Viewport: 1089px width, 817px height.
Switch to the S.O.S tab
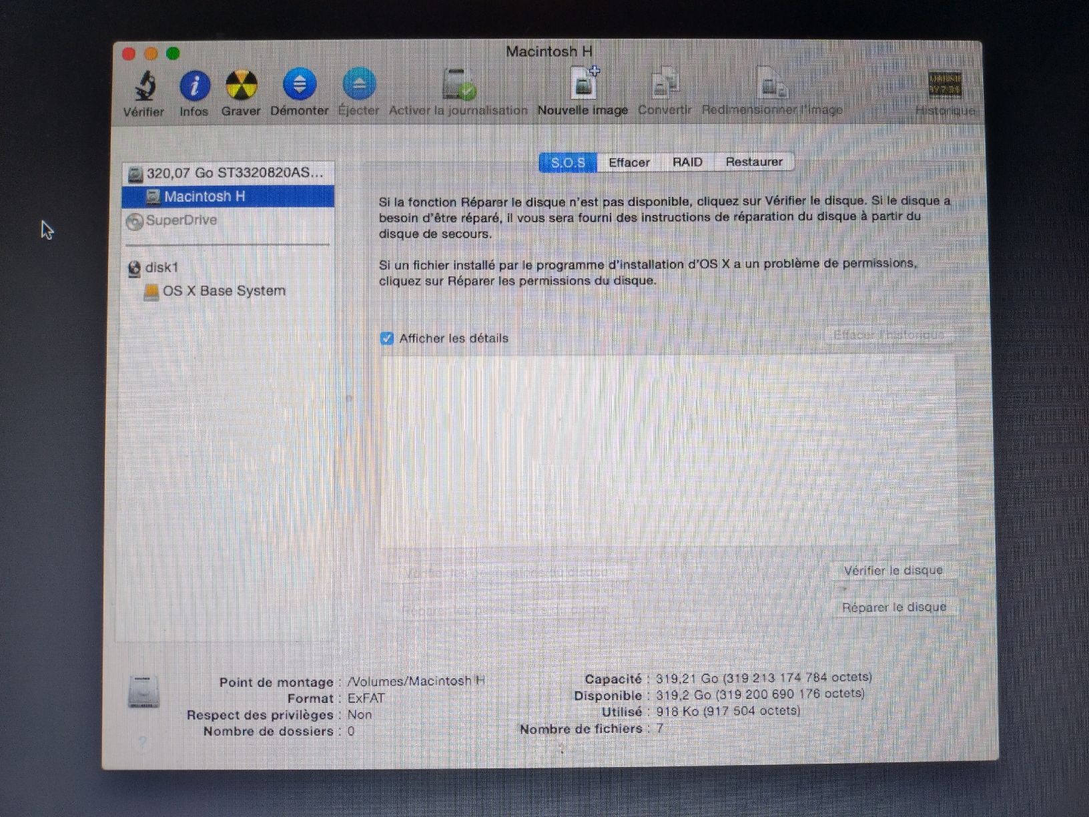(568, 162)
